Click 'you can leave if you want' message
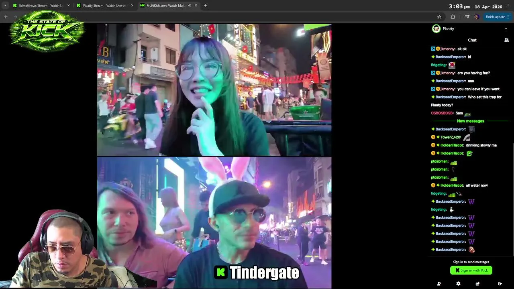 coord(478,89)
